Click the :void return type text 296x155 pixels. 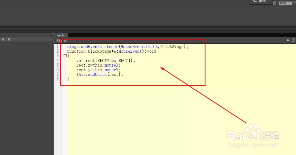[x=150, y=51]
